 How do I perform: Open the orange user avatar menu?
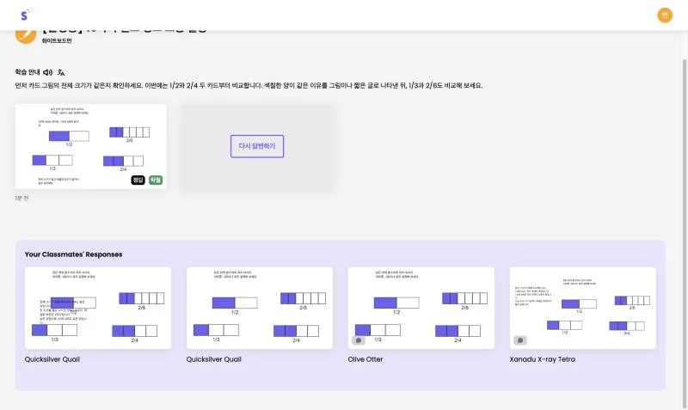tap(665, 15)
